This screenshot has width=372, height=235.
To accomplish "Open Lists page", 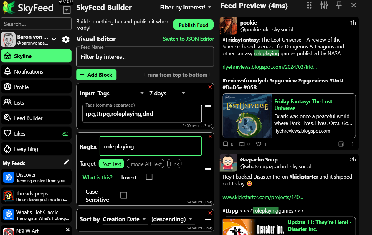I will pyautogui.click(x=36, y=102).
